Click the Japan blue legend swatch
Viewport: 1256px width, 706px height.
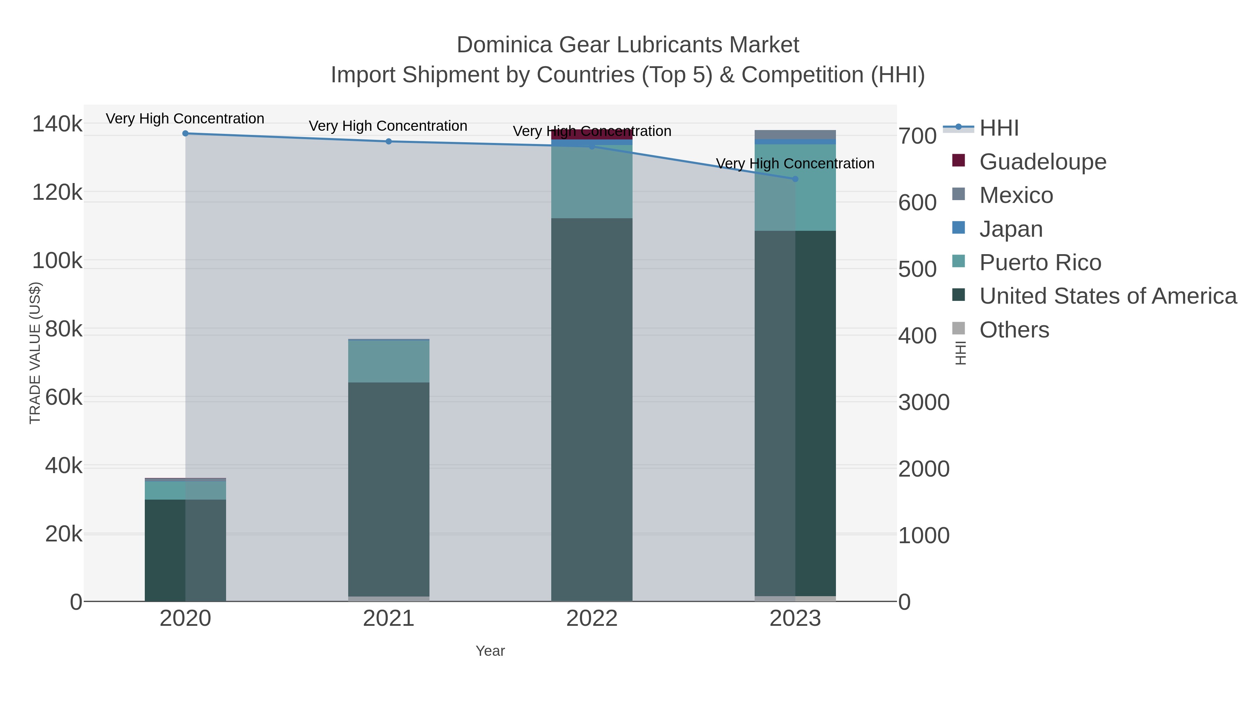959,228
